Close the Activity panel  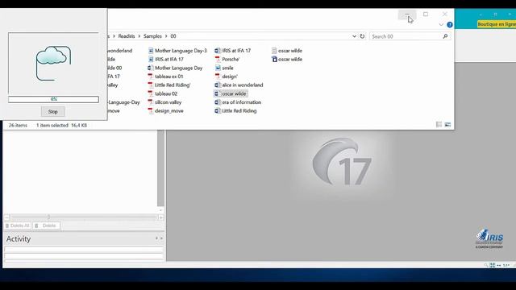pyautogui.click(x=161, y=238)
